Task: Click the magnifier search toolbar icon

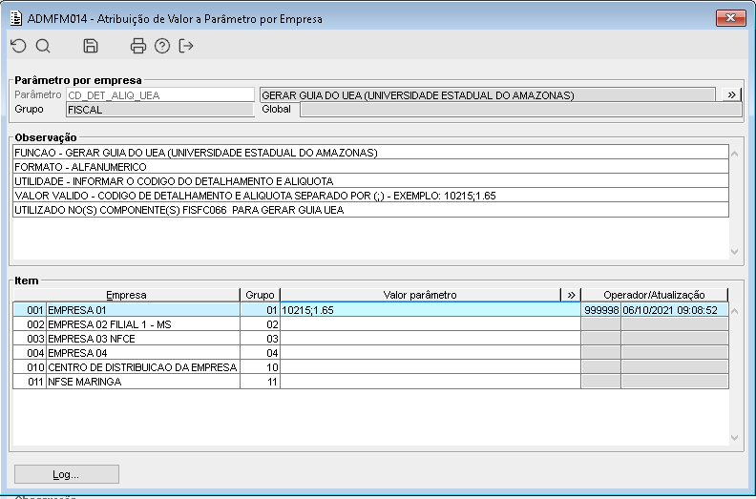Action: tap(43, 46)
